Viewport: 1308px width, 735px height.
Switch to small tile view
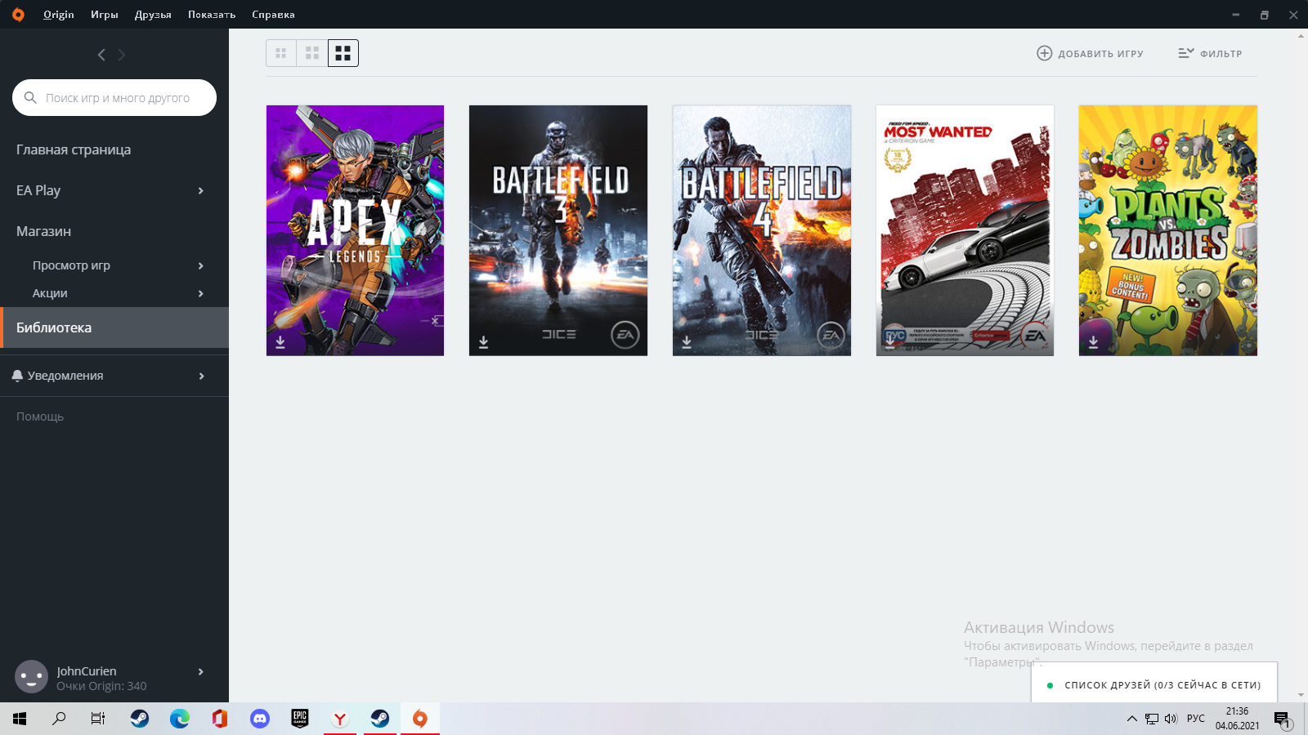pyautogui.click(x=281, y=53)
